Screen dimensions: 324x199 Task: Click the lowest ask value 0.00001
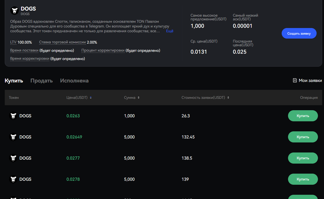point(242,26)
